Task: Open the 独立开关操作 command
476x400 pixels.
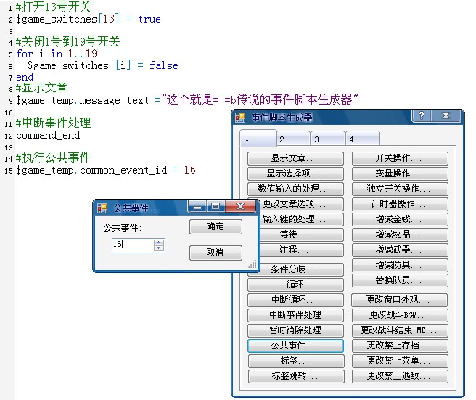Action: [400, 189]
